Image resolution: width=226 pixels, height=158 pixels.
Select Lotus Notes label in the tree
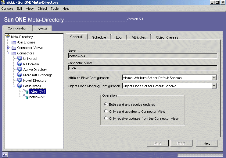click(x=32, y=86)
